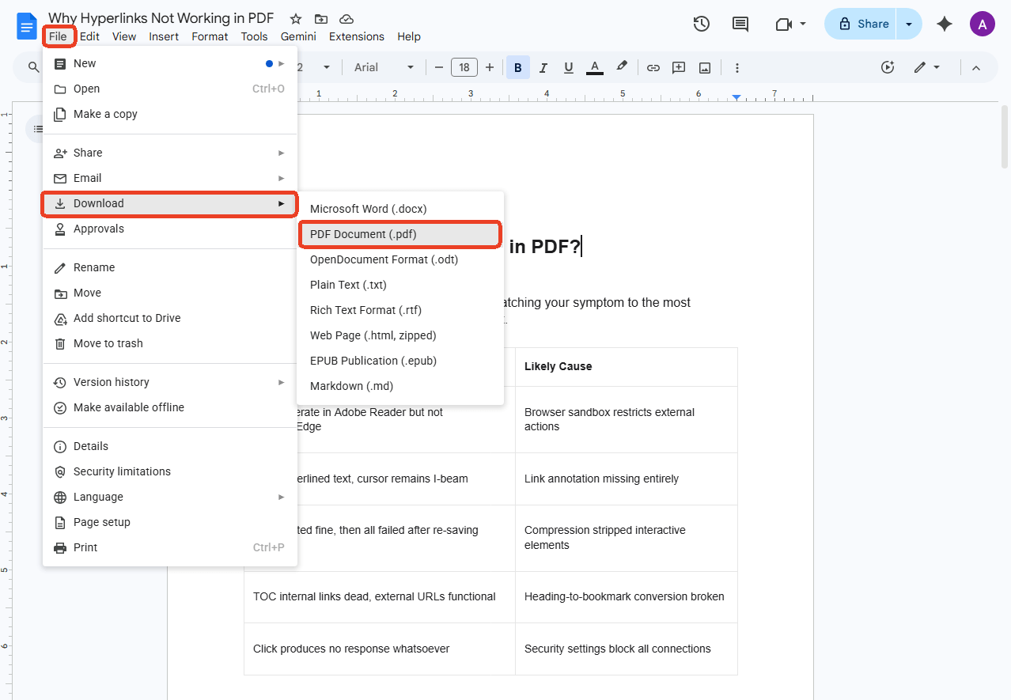Expand Version history submenu
This screenshot has width=1011, height=700.
170,382
